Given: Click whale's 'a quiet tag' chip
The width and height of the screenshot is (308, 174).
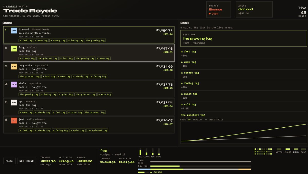Looking at the screenshot, I should pos(66,94).
